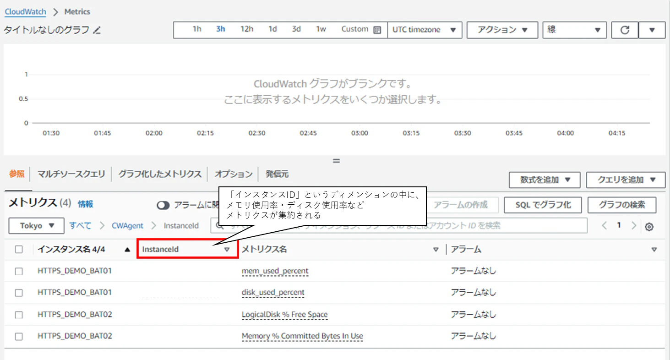
Task: Open the alarm column filter triangle
Action: coord(654,250)
